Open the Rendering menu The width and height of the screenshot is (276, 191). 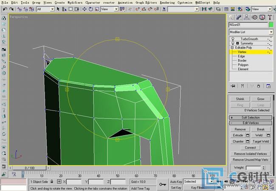tap(167, 3)
